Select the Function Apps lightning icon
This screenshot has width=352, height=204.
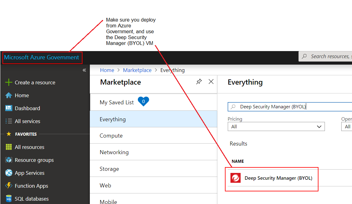(x=9, y=186)
